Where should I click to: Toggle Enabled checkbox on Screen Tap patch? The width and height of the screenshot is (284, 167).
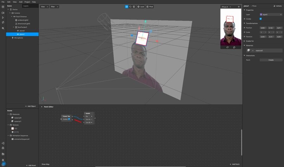tap(69, 119)
